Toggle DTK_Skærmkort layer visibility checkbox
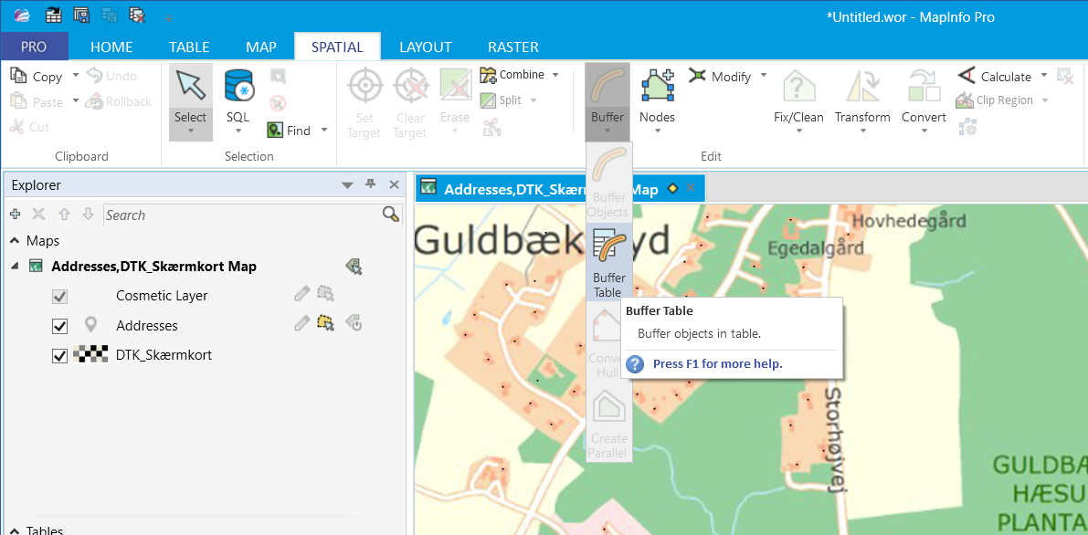1088x535 pixels. pos(60,355)
